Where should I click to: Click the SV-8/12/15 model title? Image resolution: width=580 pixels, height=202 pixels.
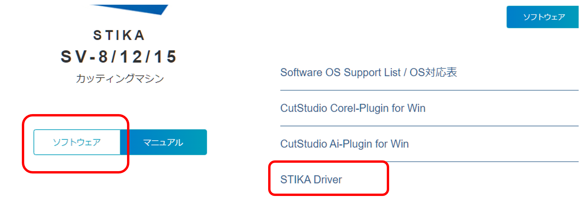(119, 56)
